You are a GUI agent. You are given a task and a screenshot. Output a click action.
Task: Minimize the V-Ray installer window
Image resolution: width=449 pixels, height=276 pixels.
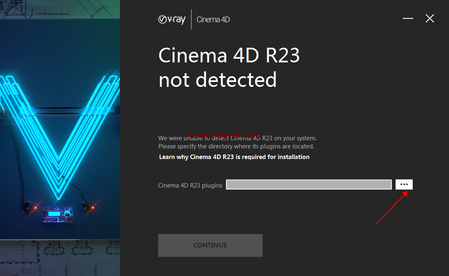coord(407,18)
